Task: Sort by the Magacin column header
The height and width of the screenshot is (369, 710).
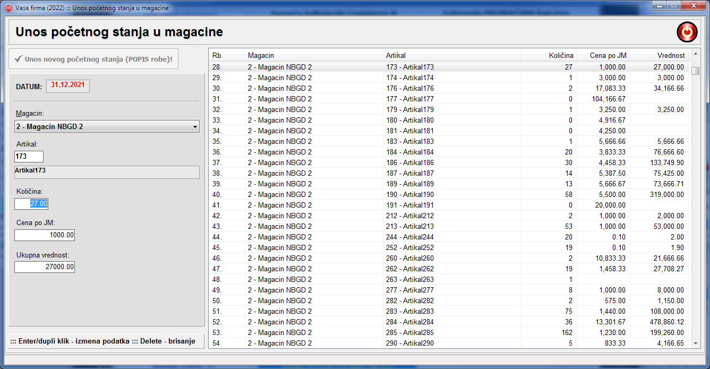Action: 313,55
